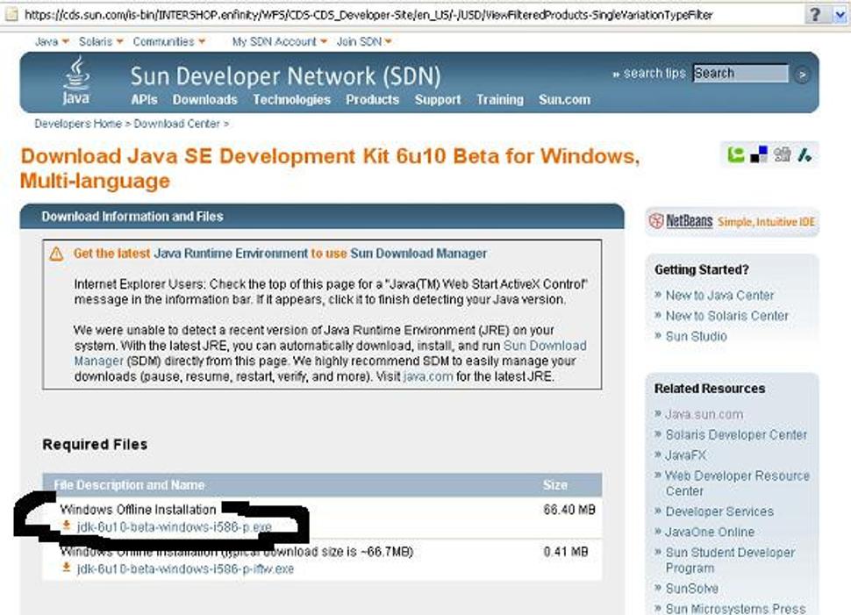Click the Download Center breadcrumb link
Viewport: 851px width, 615px height.
[176, 124]
